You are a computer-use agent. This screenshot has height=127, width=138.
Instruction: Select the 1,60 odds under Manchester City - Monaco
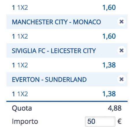point(109,36)
